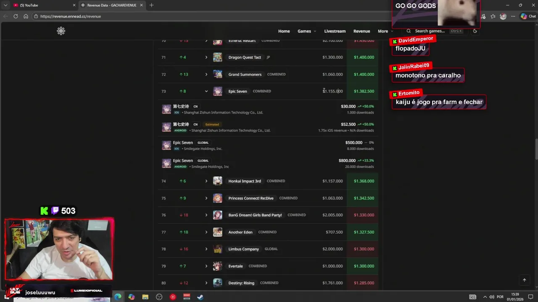Click the page vertical scrollbar thumb
This screenshot has height=302, width=538.
[x=536, y=148]
